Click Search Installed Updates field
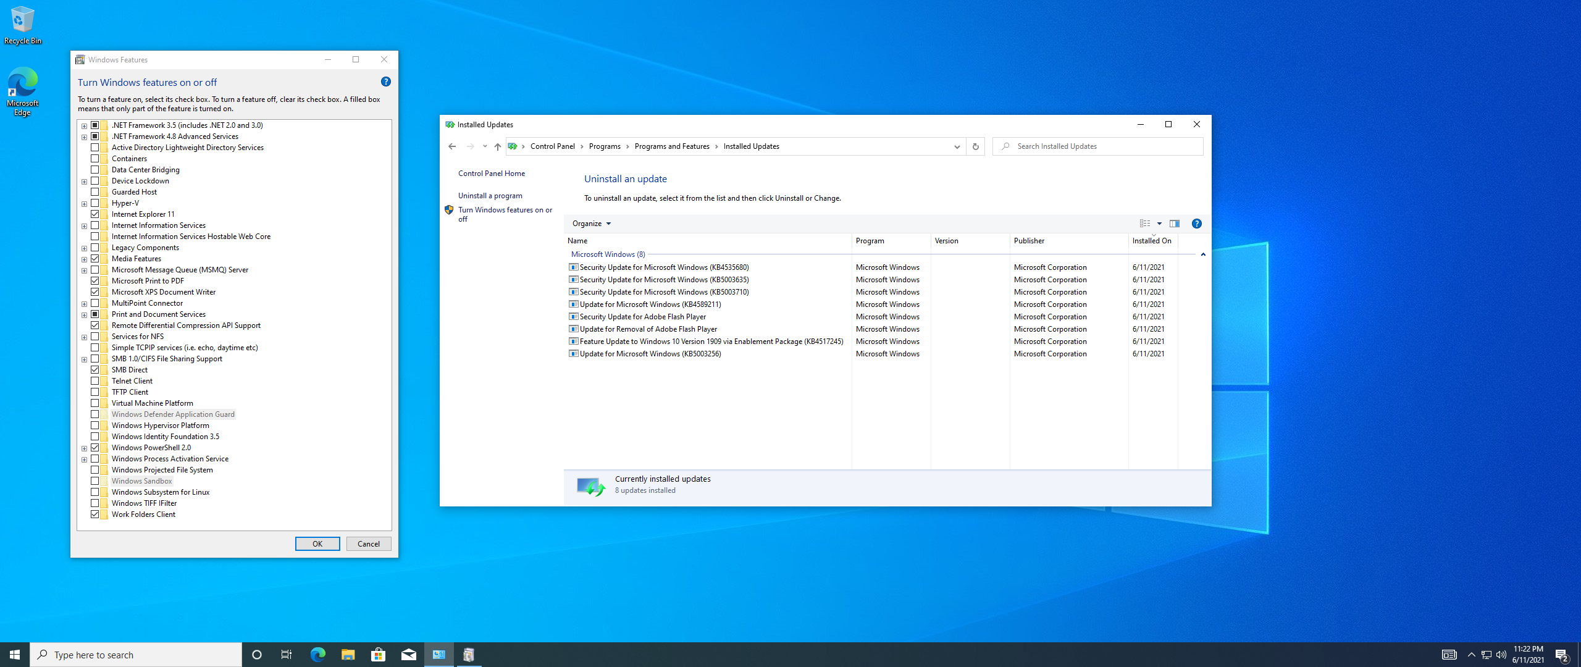Viewport: 1581px width, 667px height. [x=1098, y=146]
